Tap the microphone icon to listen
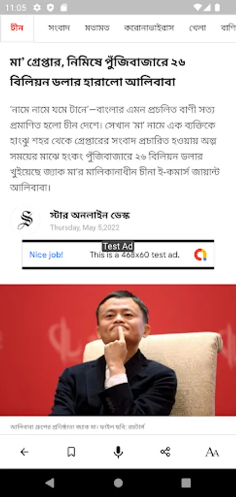This screenshot has height=497, width=236. point(118,452)
